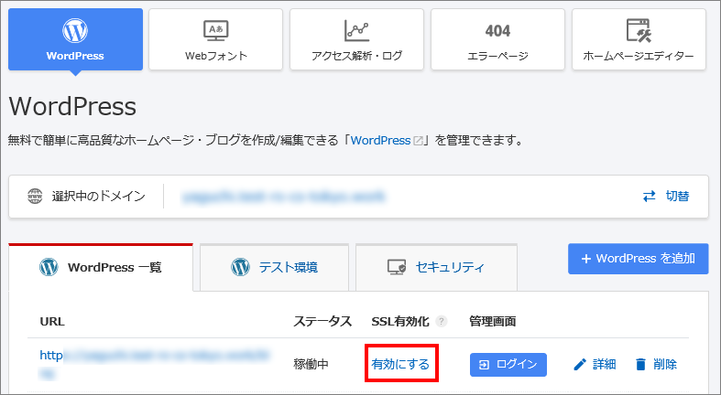Click the SSL有効化 column header text
This screenshot has height=395, width=721.
tap(400, 321)
